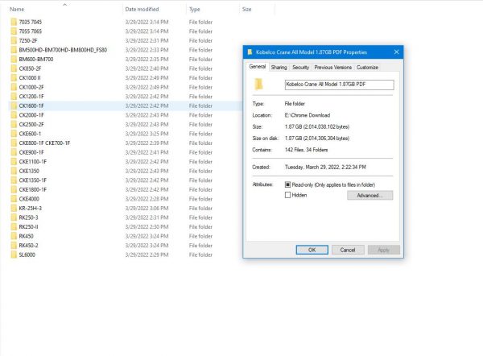The height and width of the screenshot is (356, 483).
Task: Click the E:\Chrome Download location text
Action: point(308,115)
